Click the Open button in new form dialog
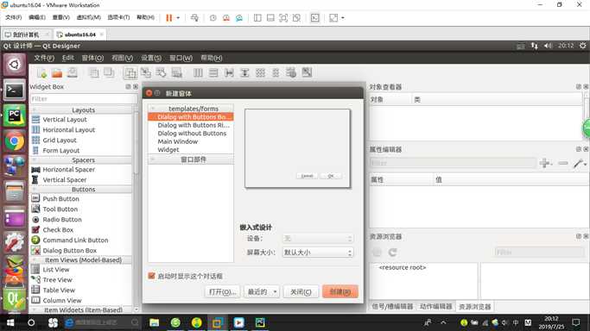The width and height of the screenshot is (590, 331). pos(222,291)
